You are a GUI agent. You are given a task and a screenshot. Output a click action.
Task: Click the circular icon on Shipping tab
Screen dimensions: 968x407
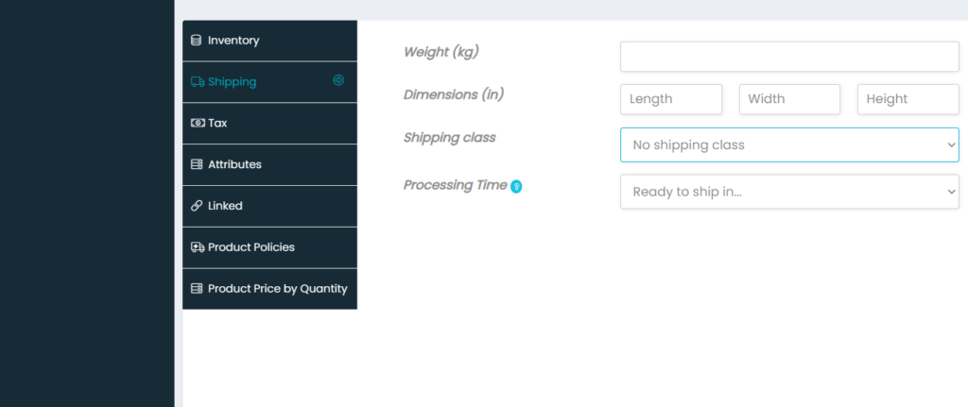(338, 81)
